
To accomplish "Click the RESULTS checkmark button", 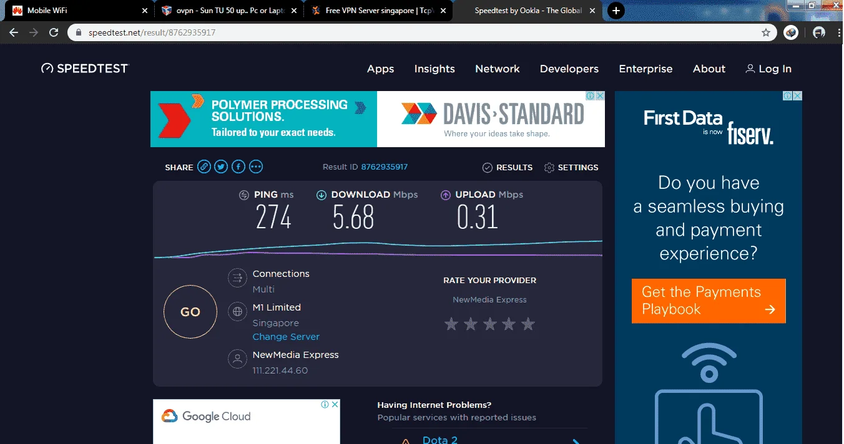I will tap(508, 167).
